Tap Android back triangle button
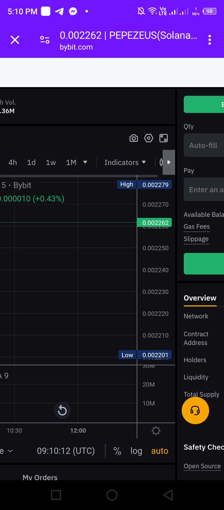 point(168,495)
